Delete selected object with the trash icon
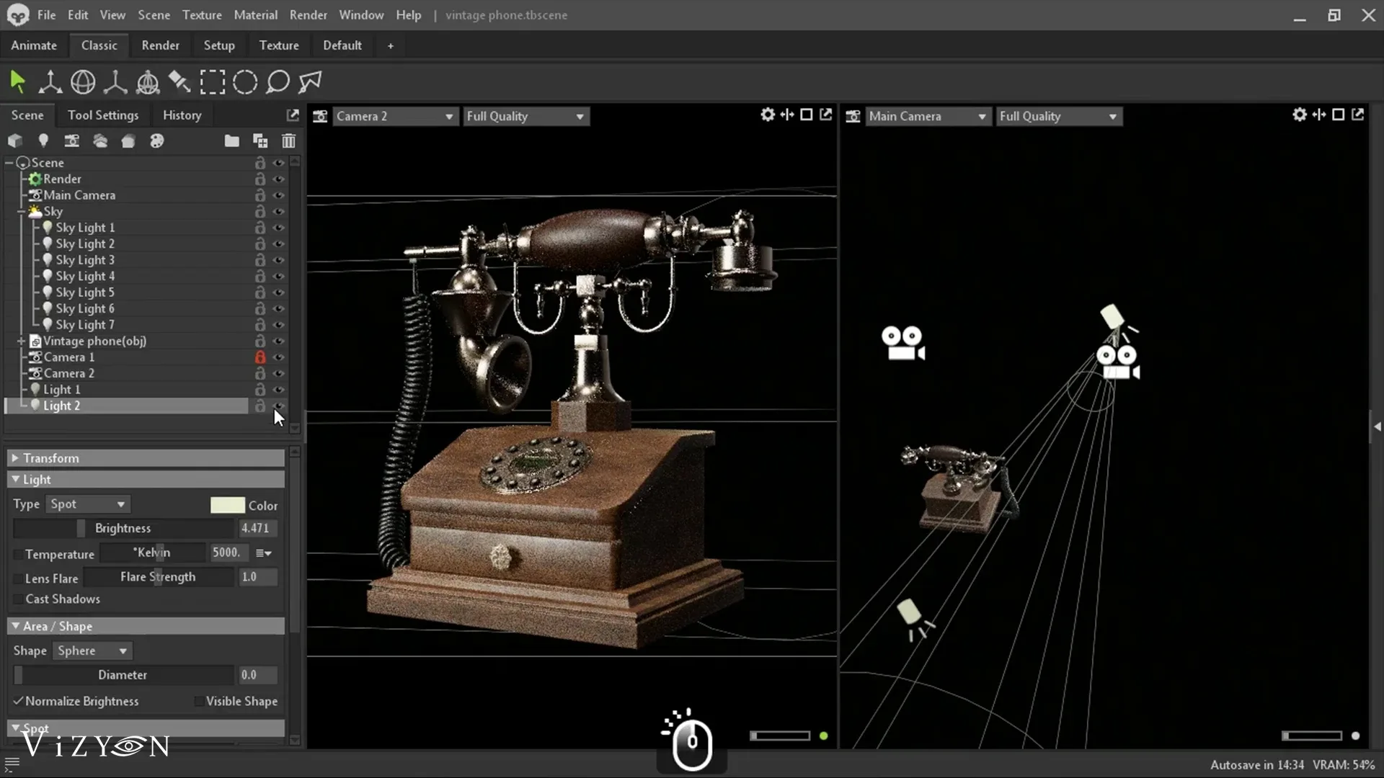The image size is (1384, 778). point(288,140)
